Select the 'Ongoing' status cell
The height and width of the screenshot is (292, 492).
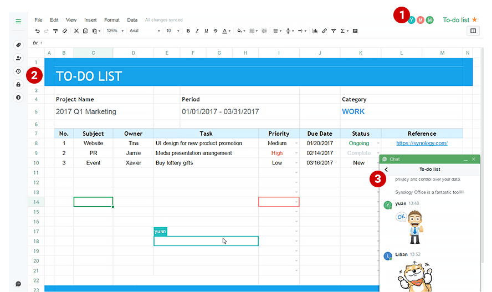tap(361, 144)
